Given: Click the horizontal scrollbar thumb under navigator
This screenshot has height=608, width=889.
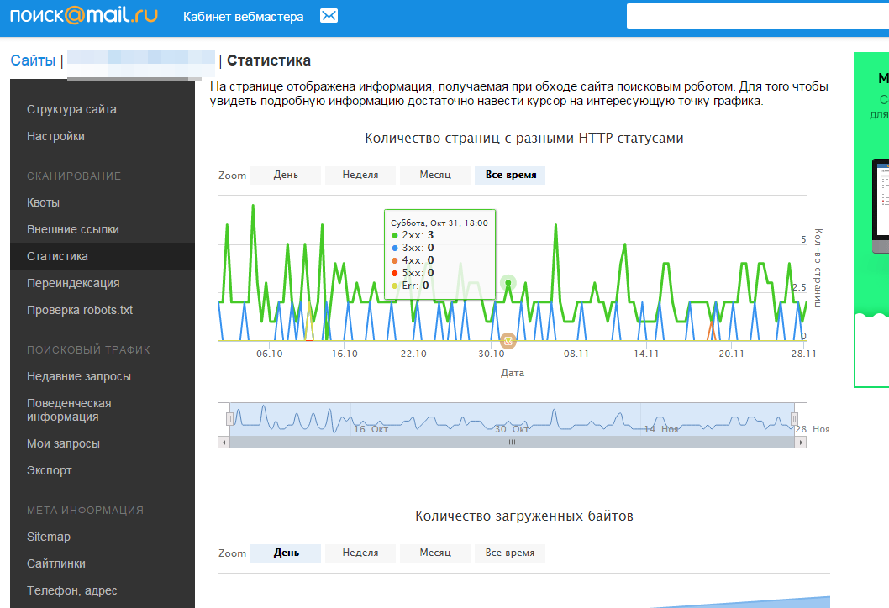Looking at the screenshot, I should coord(512,442).
